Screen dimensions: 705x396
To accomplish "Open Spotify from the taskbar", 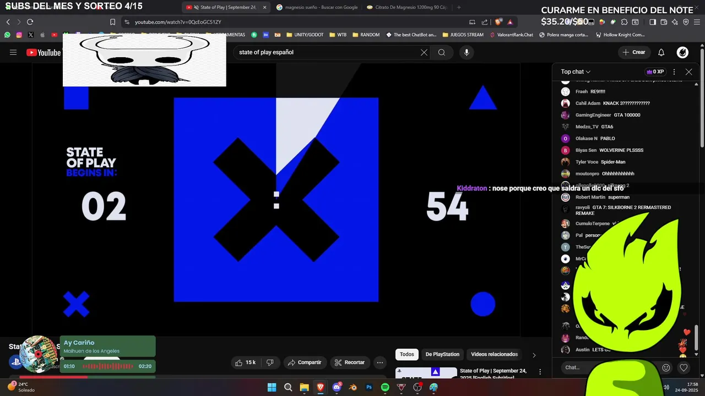I will click(x=385, y=387).
